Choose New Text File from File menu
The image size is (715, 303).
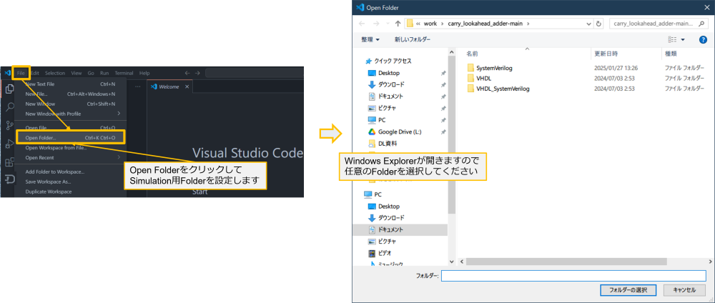pos(70,84)
